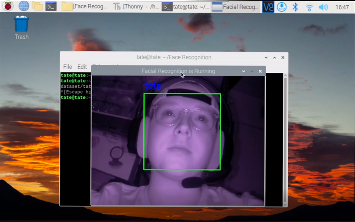Switch to the tate@tate terminal taskbar entry

(x=186, y=6)
